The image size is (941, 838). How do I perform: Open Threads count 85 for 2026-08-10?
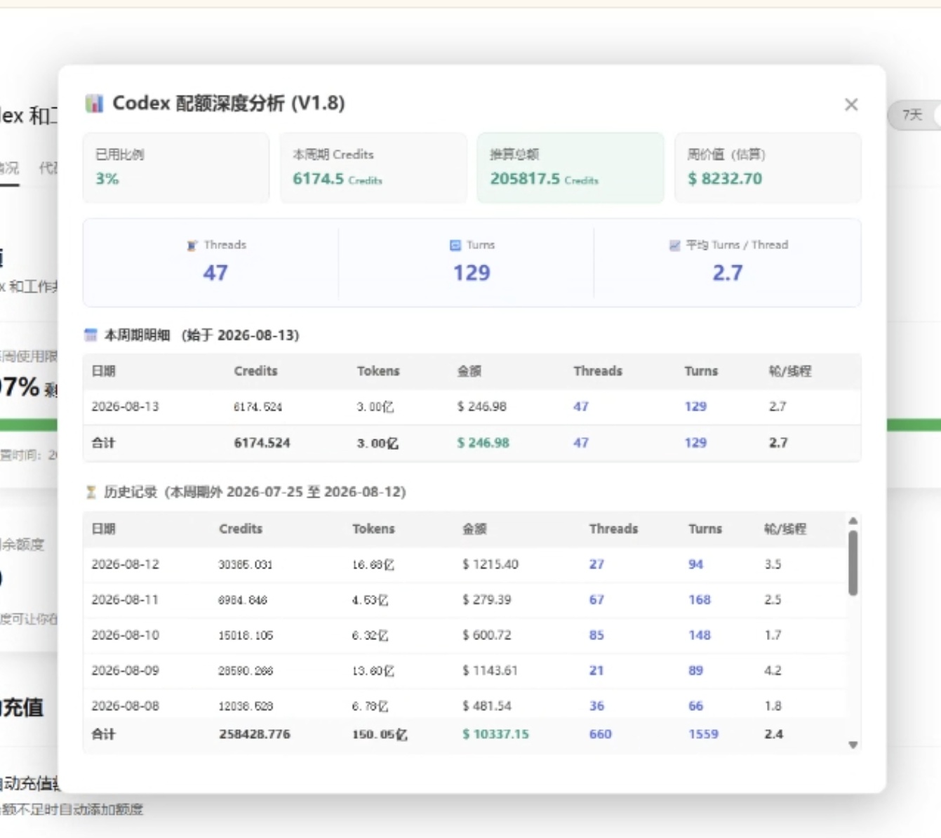pyautogui.click(x=596, y=635)
